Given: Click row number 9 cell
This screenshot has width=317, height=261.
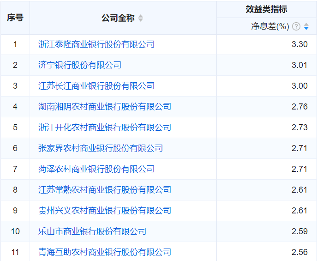Looking at the screenshot, I should pos(15,211).
